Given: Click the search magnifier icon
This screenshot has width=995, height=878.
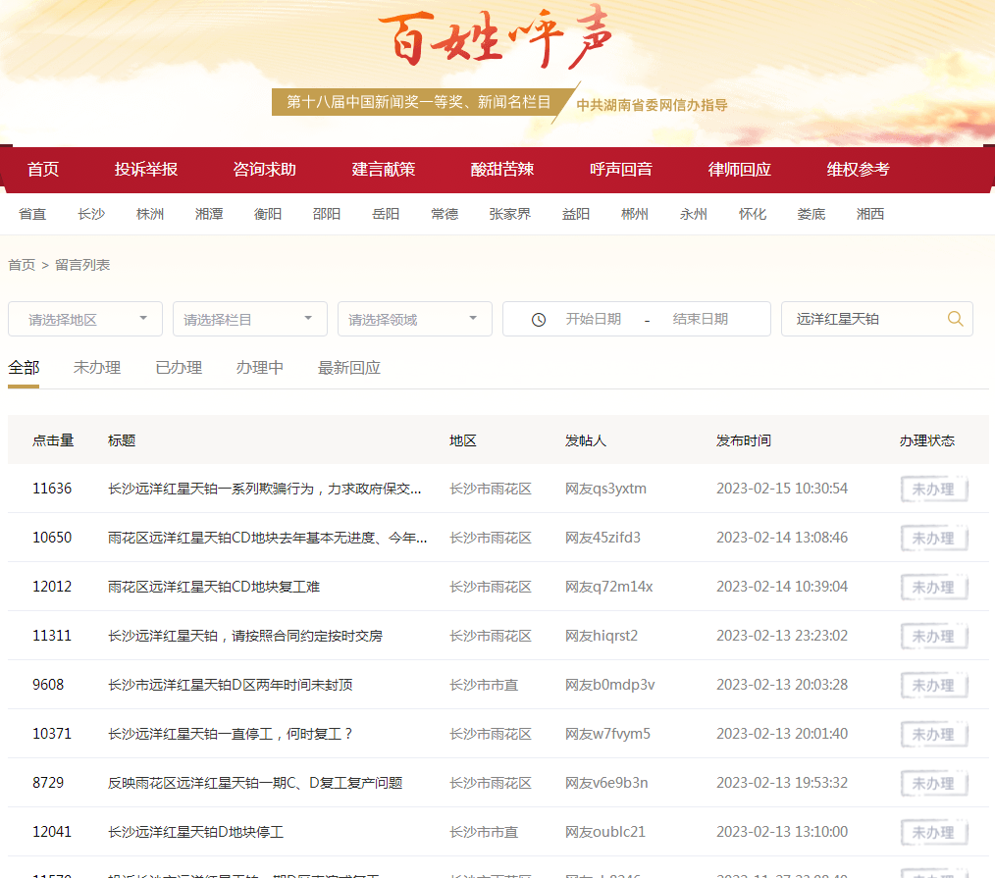Looking at the screenshot, I should pyautogui.click(x=955, y=319).
